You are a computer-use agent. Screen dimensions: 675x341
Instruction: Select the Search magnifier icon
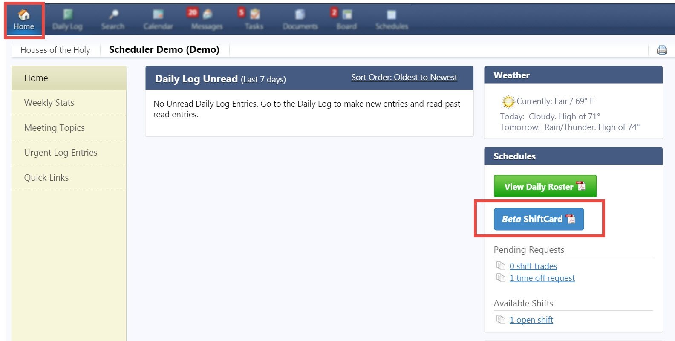pyautogui.click(x=113, y=20)
